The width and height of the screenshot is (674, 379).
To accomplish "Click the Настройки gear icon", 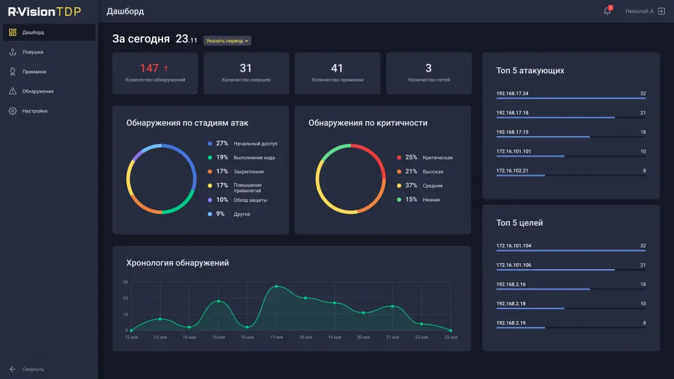I will click(x=13, y=111).
